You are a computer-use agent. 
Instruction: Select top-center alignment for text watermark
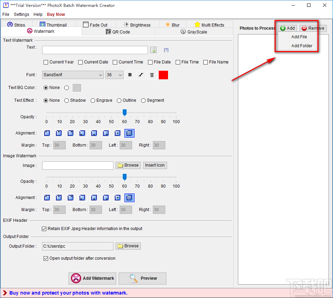pos(59,133)
